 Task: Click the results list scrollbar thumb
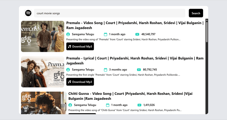click(207, 32)
